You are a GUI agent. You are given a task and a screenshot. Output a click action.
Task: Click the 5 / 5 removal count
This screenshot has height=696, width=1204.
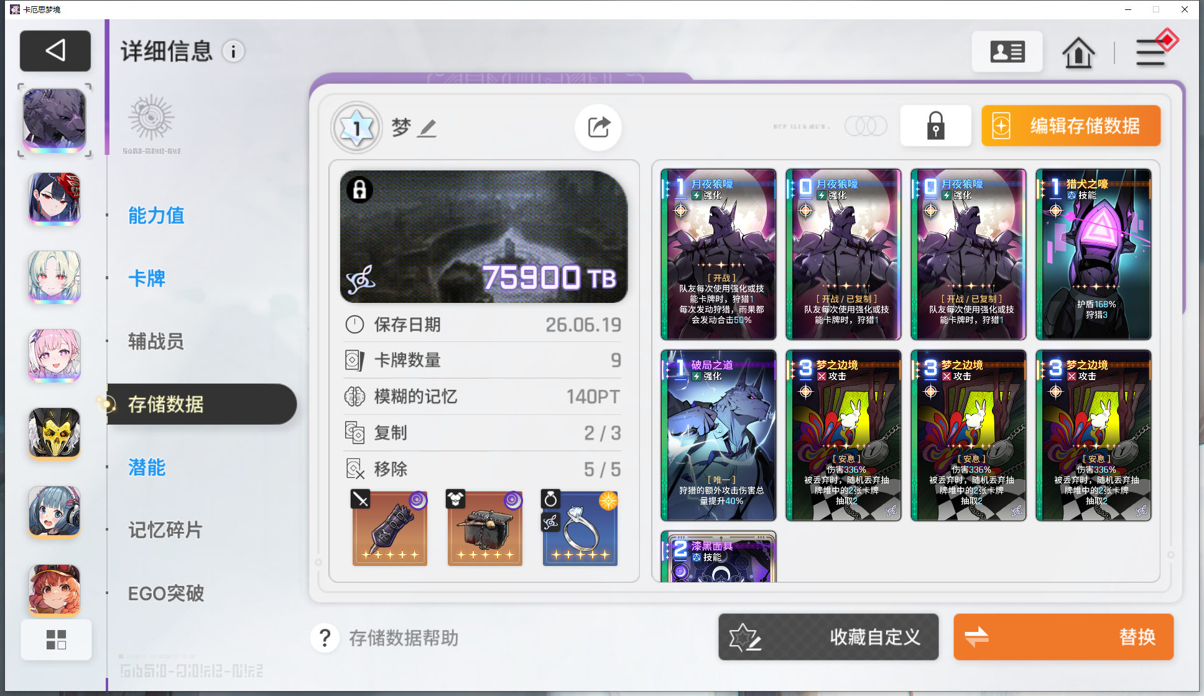coord(602,469)
